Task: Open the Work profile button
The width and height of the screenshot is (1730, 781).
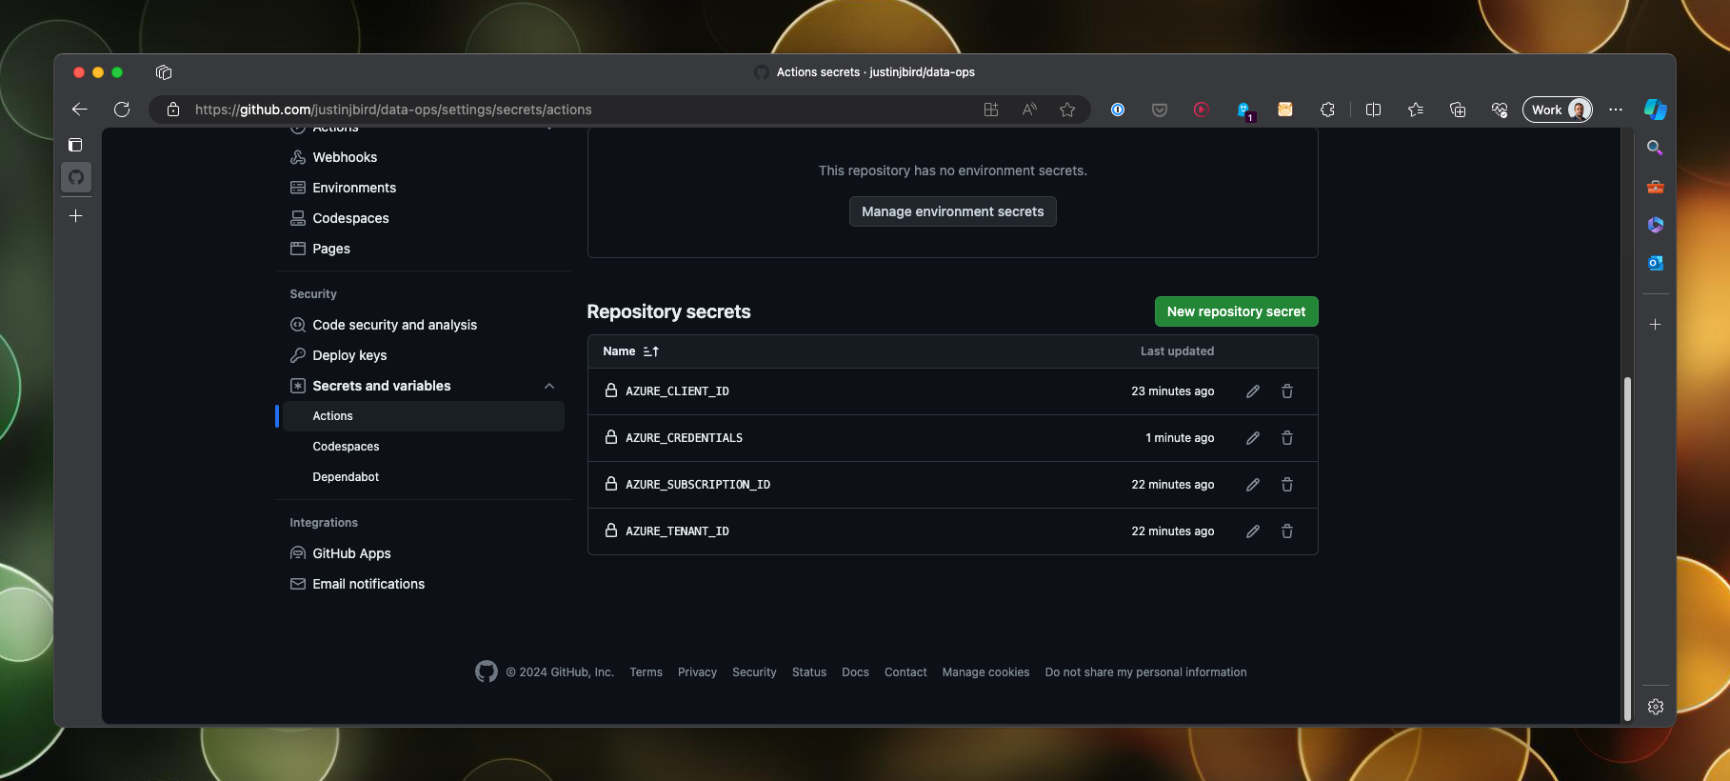Action: [x=1558, y=110]
